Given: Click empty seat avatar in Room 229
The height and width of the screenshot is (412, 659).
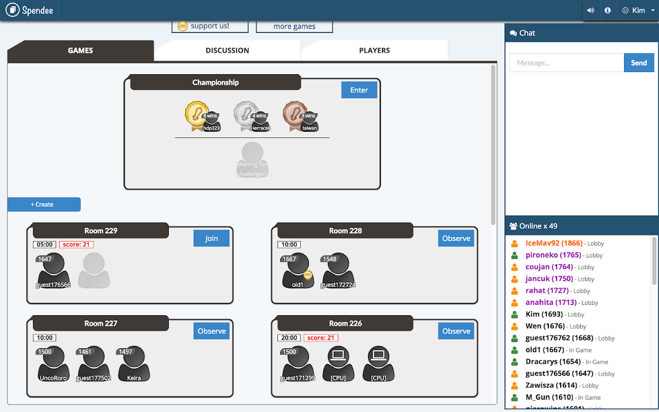Looking at the screenshot, I should (x=94, y=270).
